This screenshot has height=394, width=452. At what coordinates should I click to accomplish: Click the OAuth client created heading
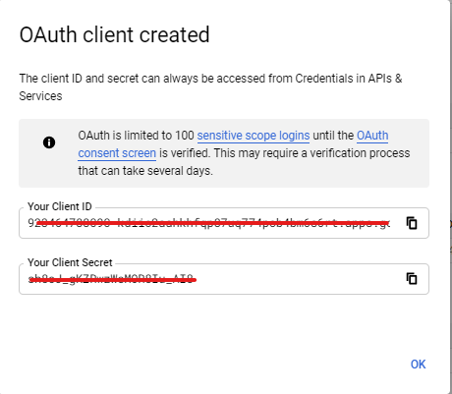click(114, 34)
